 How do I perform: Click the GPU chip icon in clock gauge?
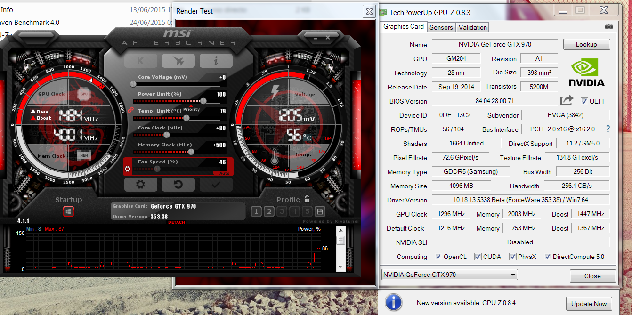click(x=84, y=94)
